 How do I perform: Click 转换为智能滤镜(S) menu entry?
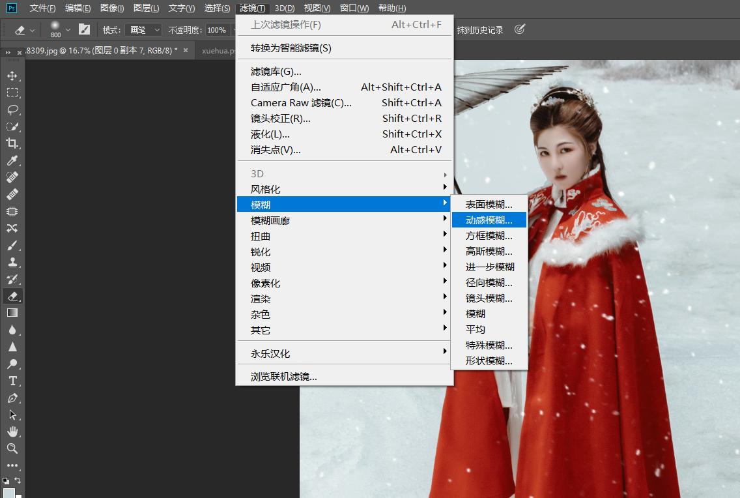click(291, 48)
